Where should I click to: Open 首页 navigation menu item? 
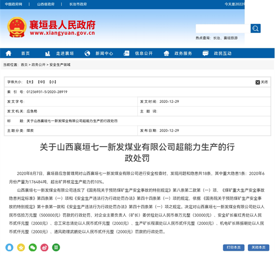[26, 53]
